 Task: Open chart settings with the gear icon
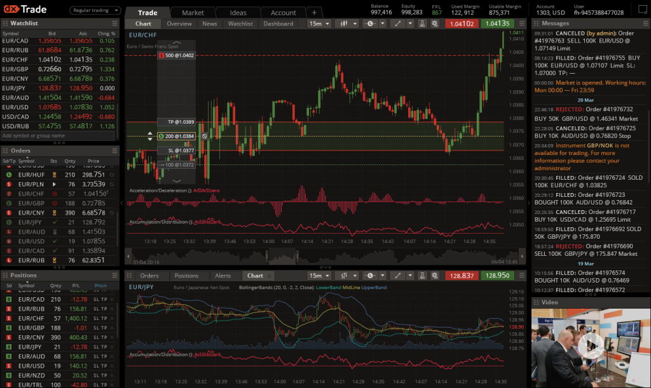(x=435, y=23)
